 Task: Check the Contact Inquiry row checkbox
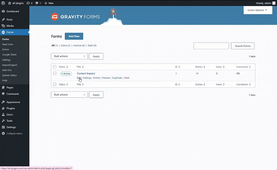point(55,73)
